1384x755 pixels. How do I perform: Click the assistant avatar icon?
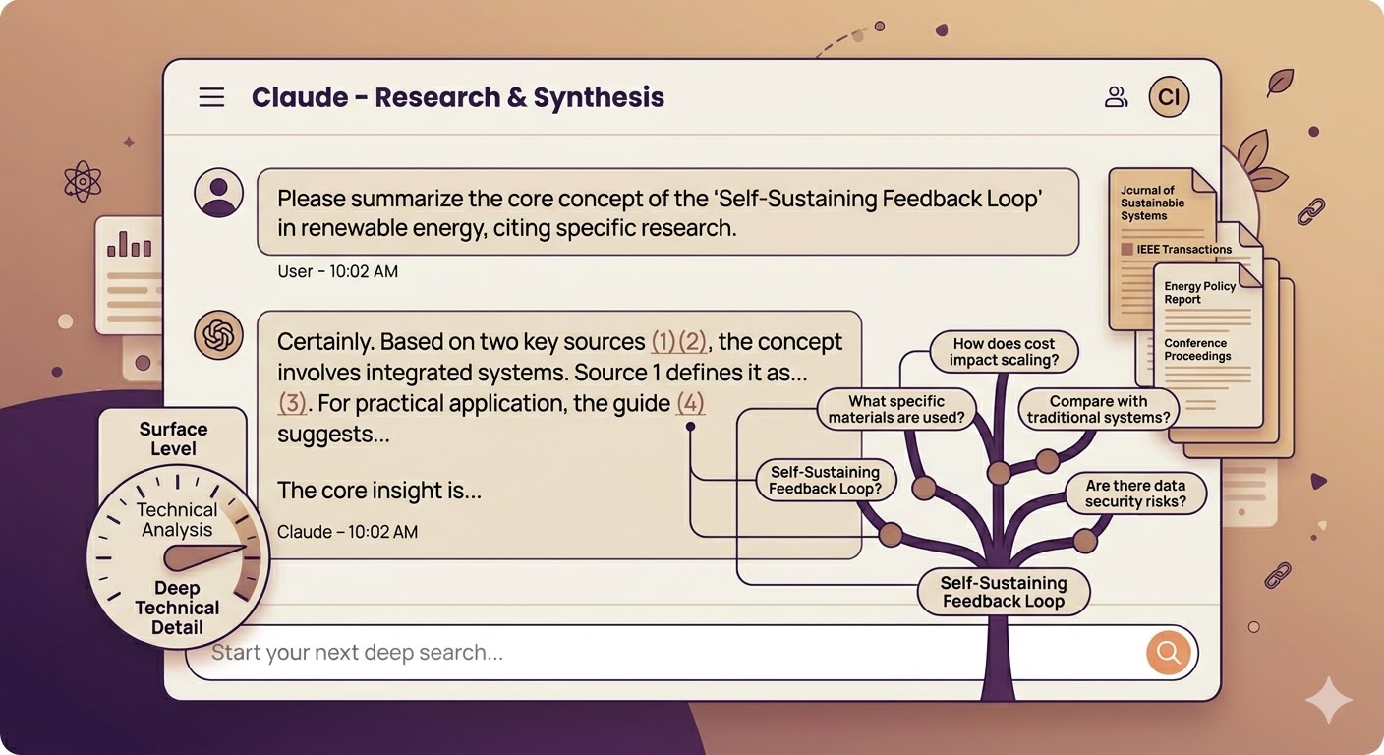(x=218, y=336)
